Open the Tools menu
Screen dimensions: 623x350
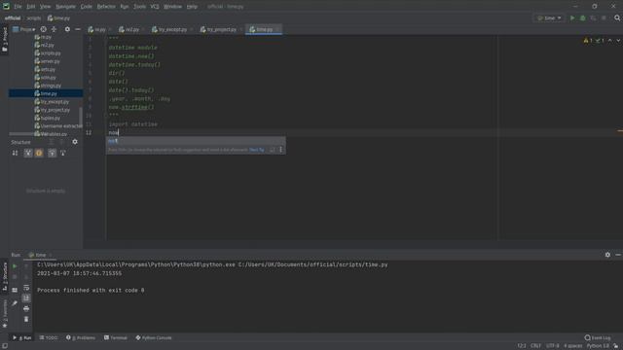click(139, 7)
